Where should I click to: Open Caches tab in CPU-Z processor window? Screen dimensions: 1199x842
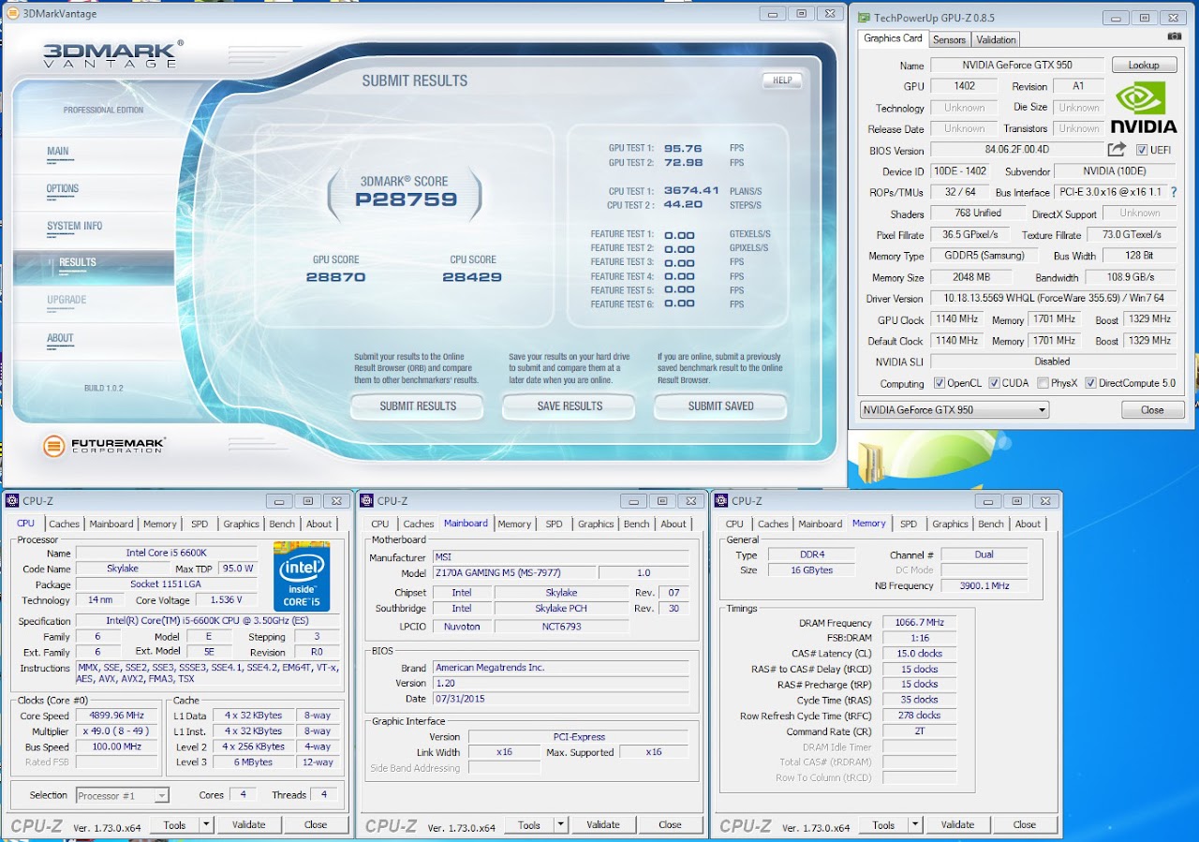coord(65,524)
